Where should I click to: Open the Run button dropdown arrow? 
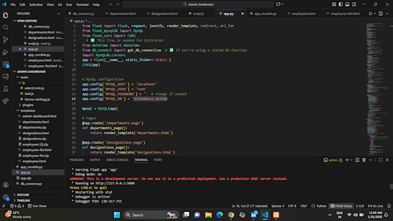(375, 13)
